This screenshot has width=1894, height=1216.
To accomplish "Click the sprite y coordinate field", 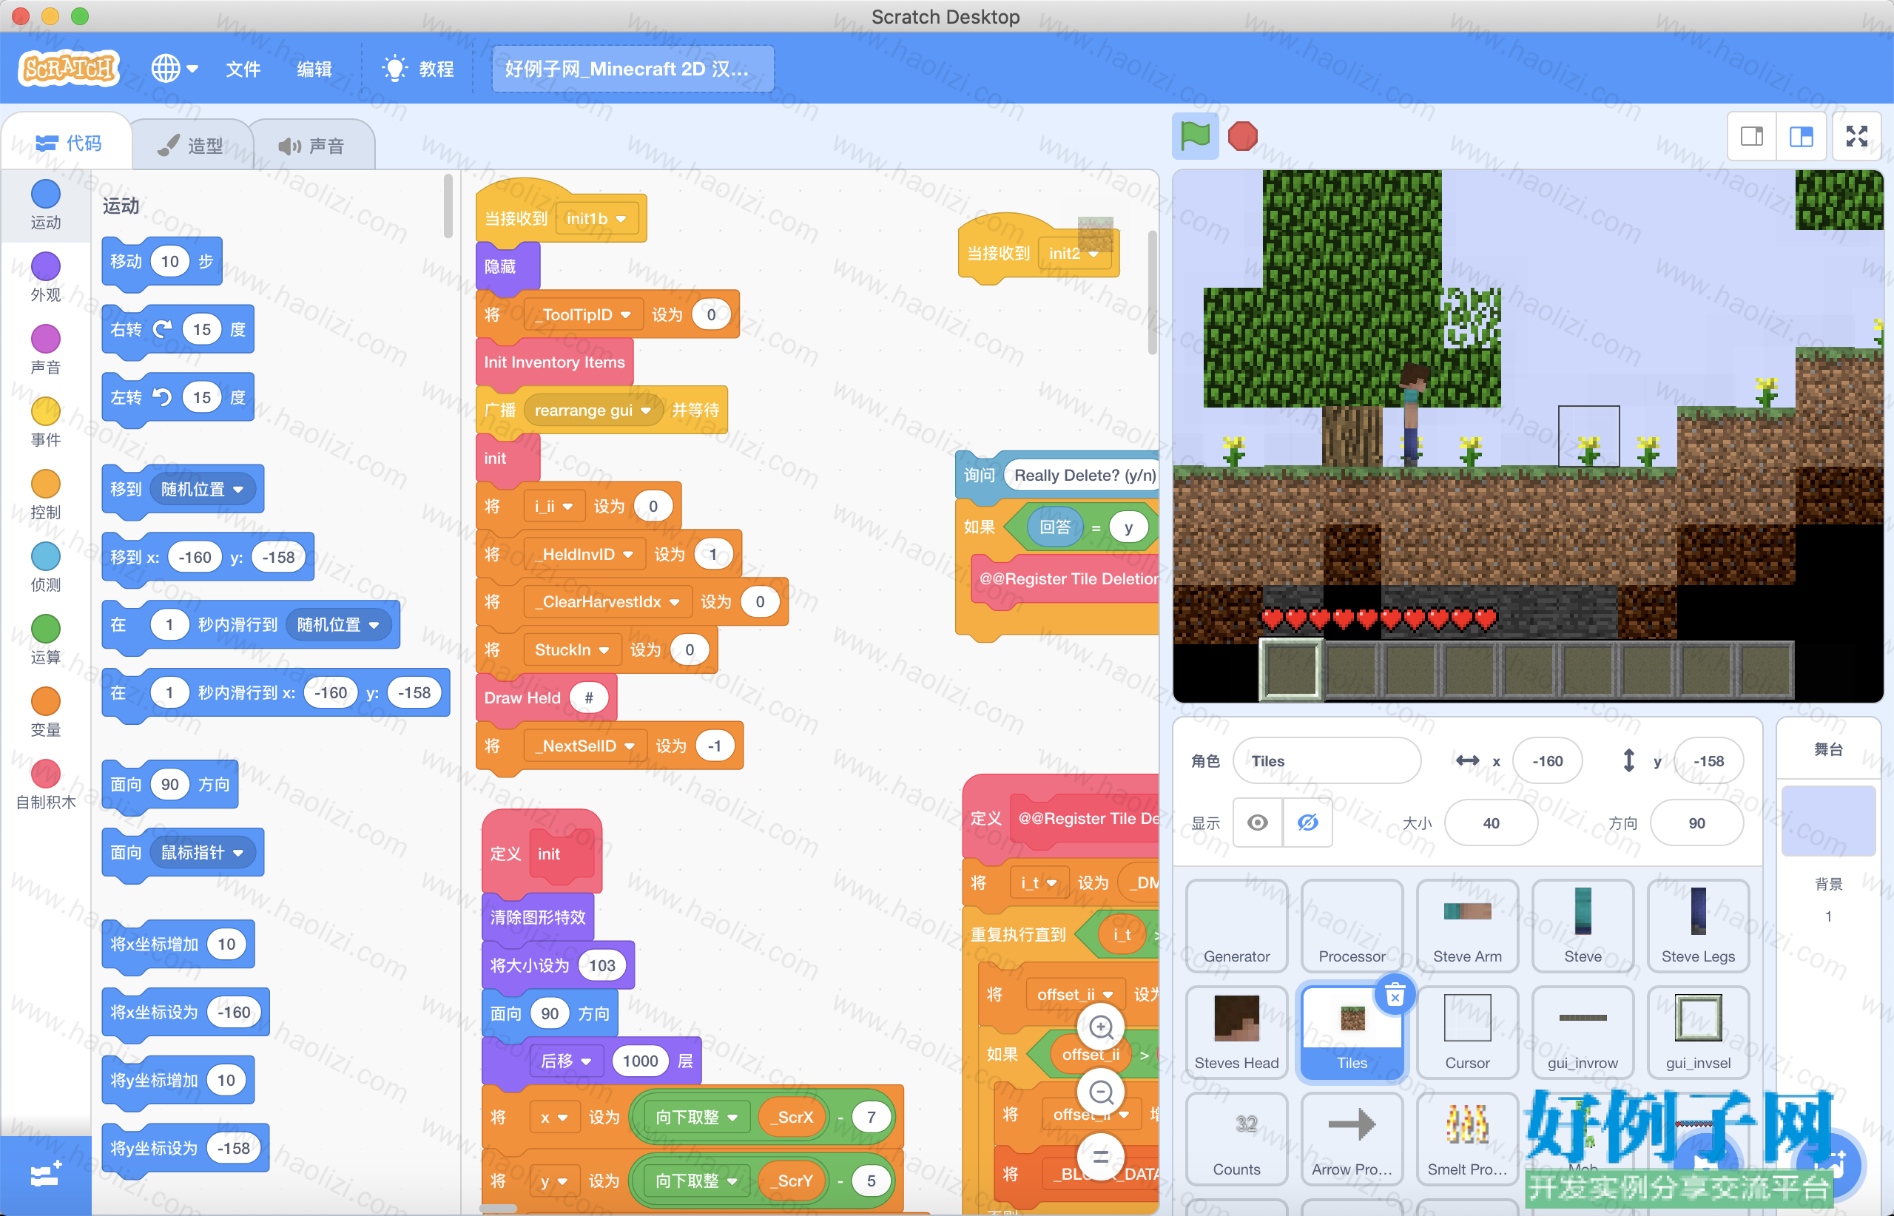I will [x=1708, y=760].
